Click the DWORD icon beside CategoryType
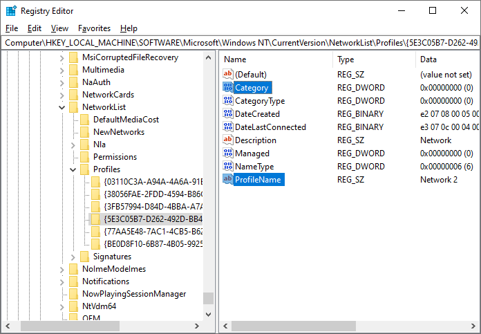The image size is (481, 334). pyautogui.click(x=228, y=101)
